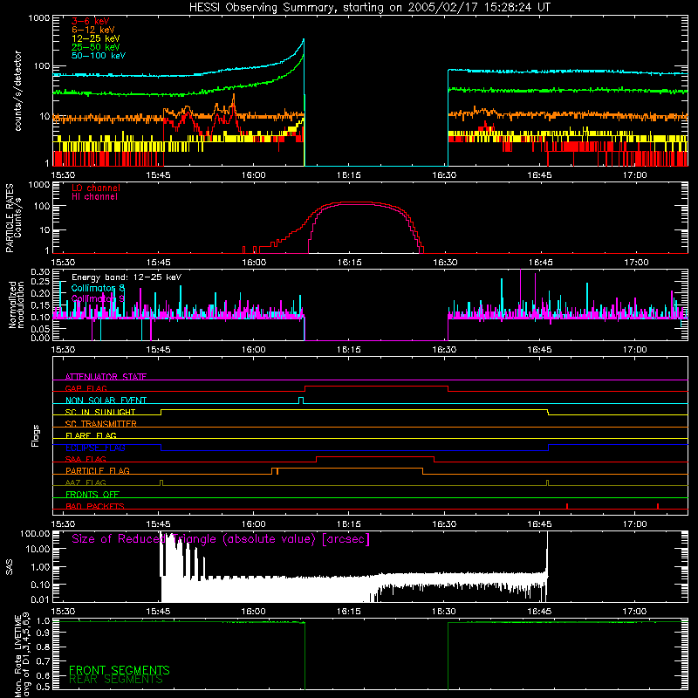Click the SC_TRANSMITTER flag label
698x698 pixels.
[x=100, y=424]
